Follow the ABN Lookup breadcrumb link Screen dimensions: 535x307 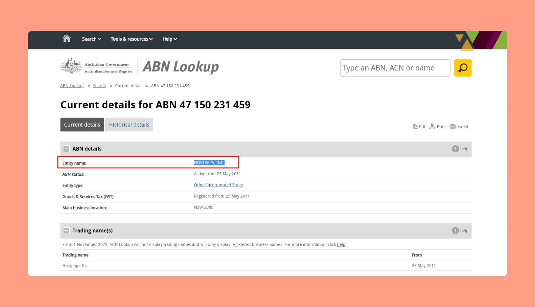click(72, 86)
